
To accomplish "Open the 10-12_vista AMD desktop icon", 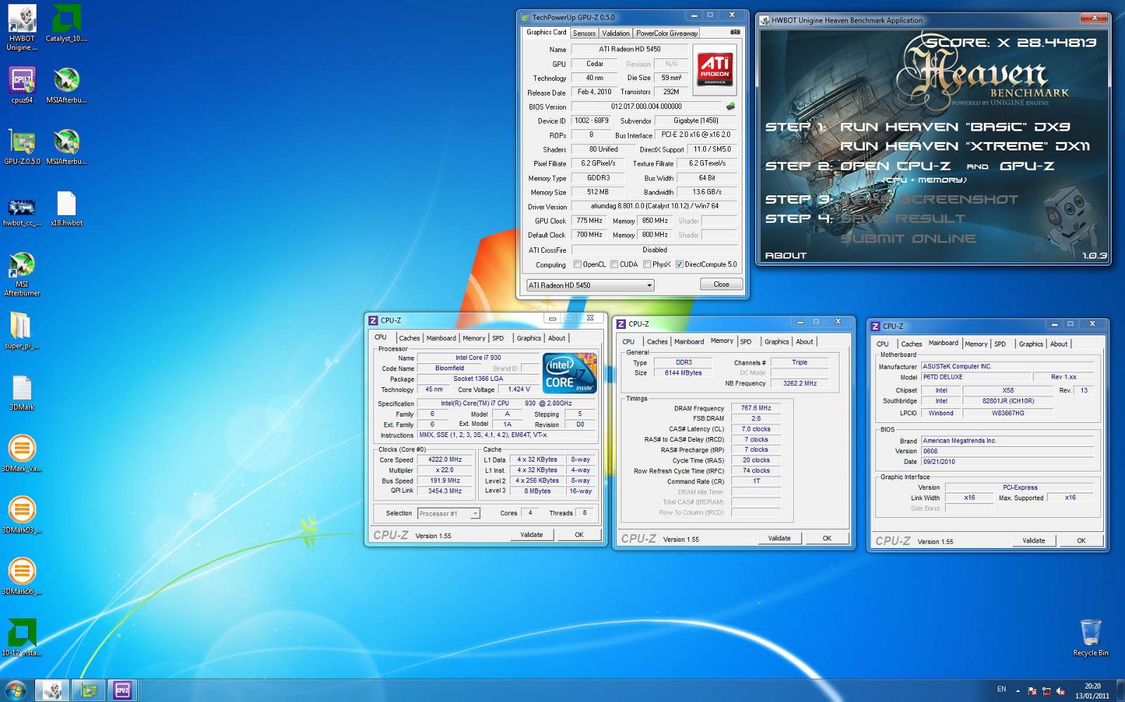I will [x=22, y=637].
